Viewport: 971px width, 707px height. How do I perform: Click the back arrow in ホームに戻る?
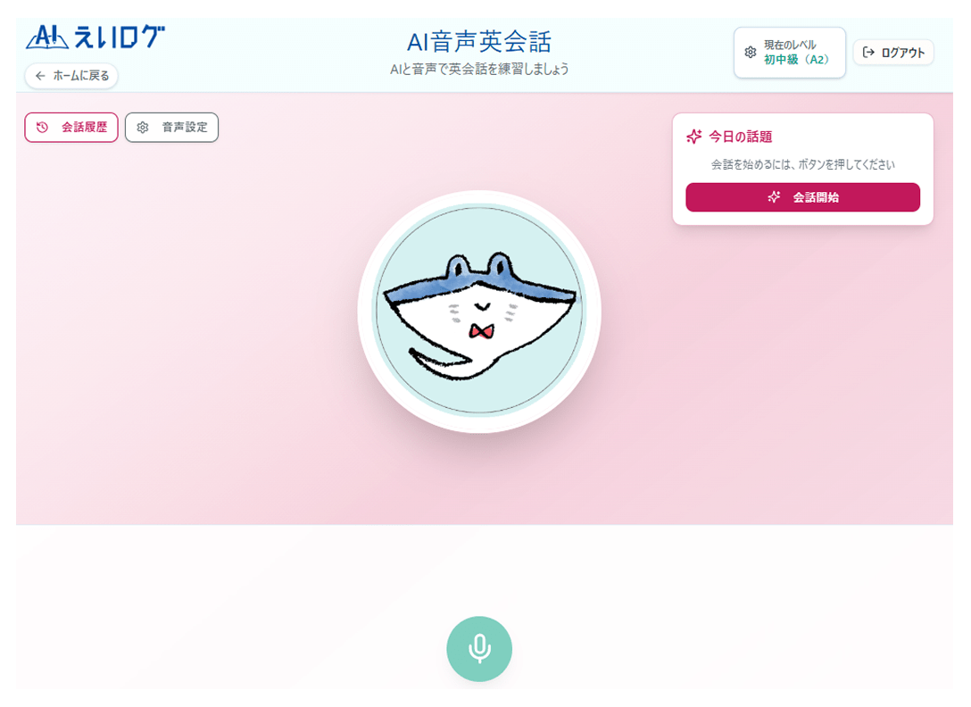40,76
